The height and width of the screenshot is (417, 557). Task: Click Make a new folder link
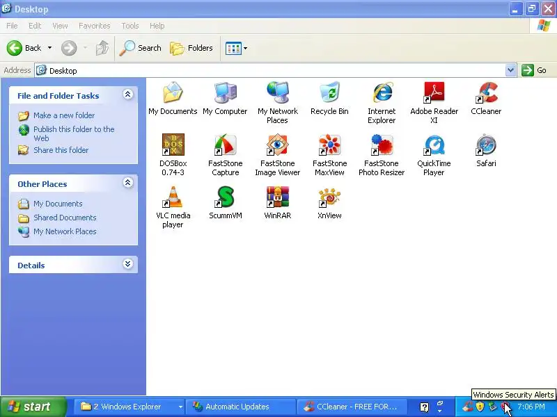pos(64,115)
